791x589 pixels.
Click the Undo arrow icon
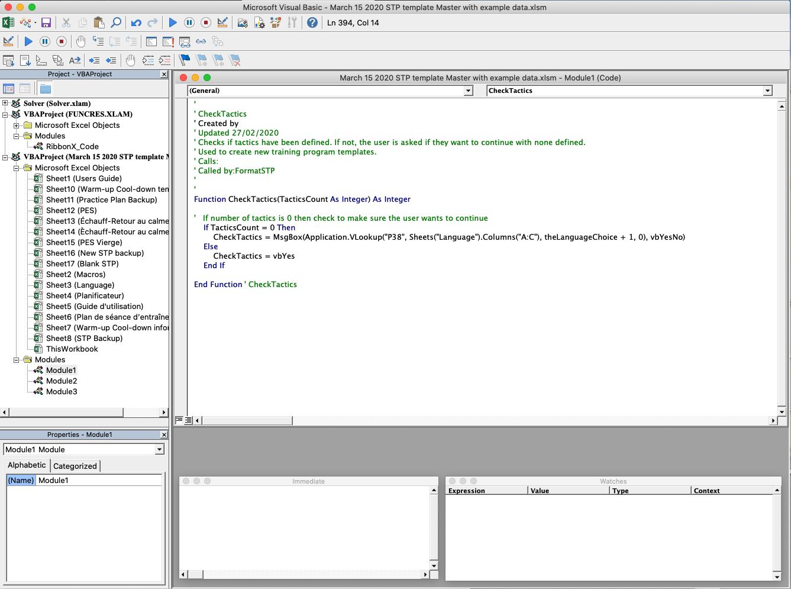click(x=136, y=23)
